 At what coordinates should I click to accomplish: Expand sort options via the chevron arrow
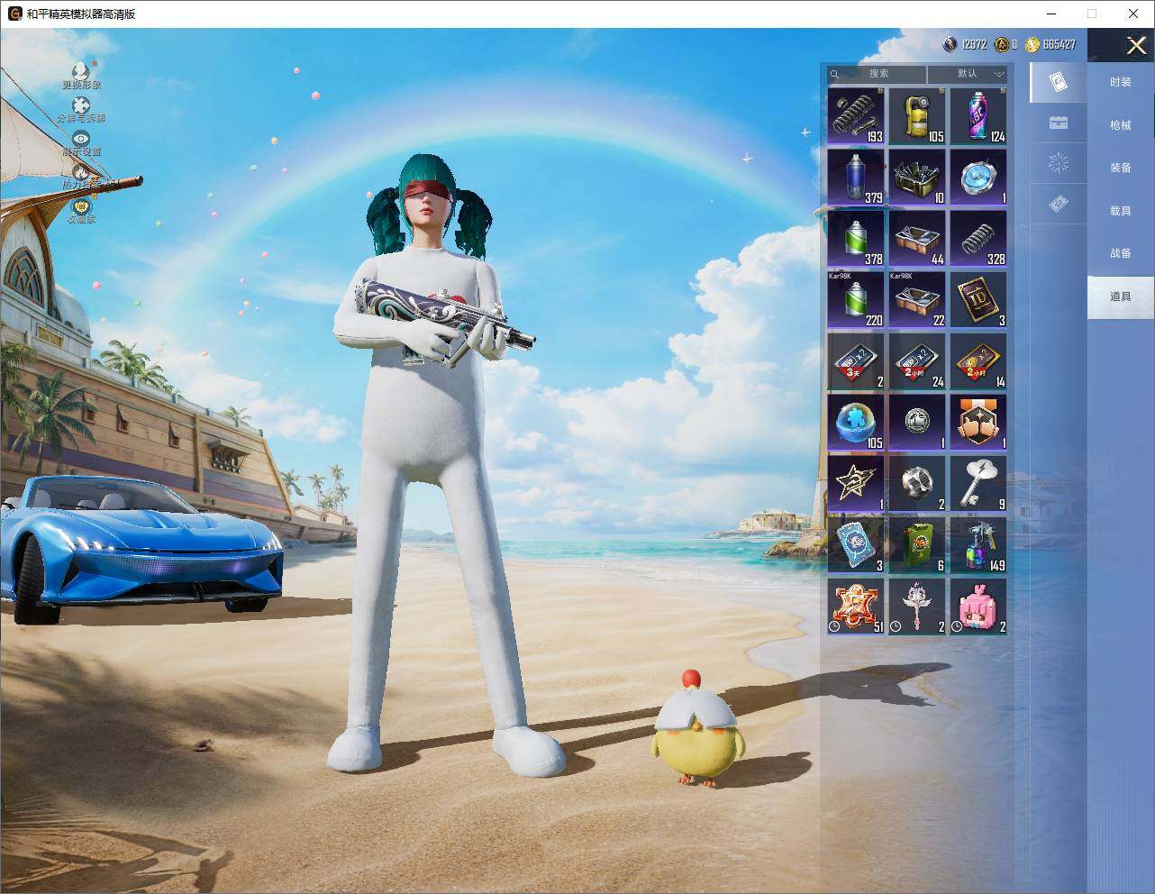[x=998, y=74]
